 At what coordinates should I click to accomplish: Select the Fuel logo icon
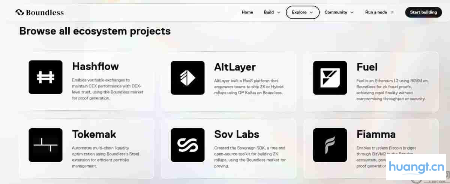pos(330,78)
